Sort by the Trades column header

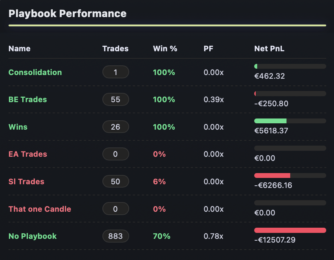[115, 48]
